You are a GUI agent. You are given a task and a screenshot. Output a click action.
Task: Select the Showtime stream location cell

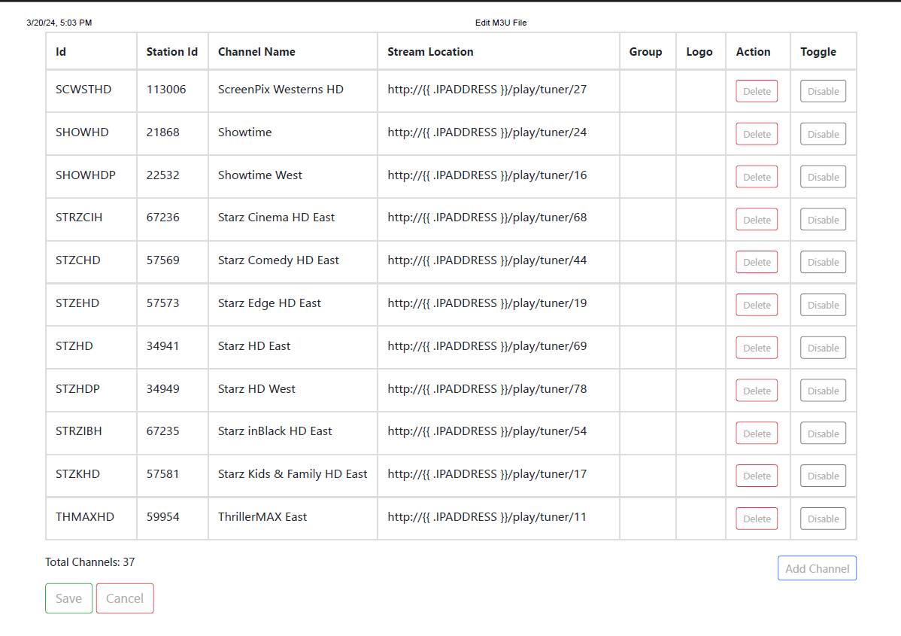[487, 132]
